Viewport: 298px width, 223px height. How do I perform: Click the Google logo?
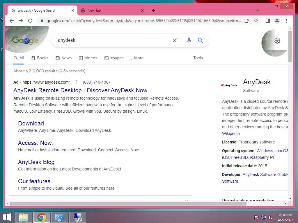click(26, 40)
